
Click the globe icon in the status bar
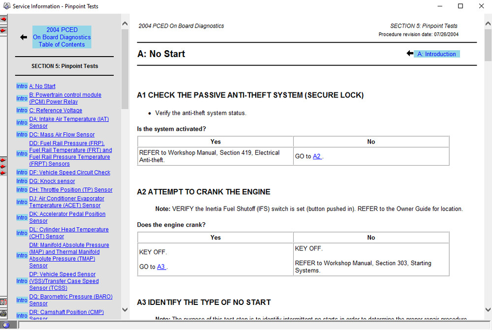pos(6,325)
